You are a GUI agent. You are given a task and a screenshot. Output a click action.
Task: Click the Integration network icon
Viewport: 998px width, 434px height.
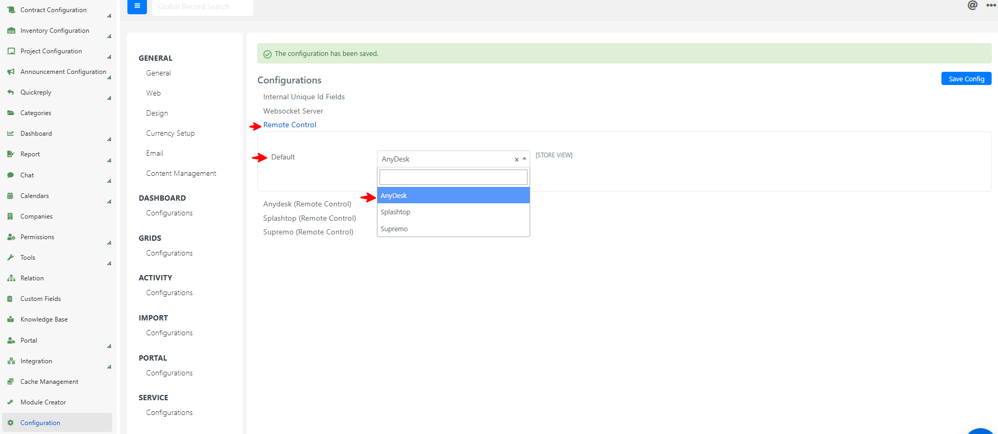(11, 361)
